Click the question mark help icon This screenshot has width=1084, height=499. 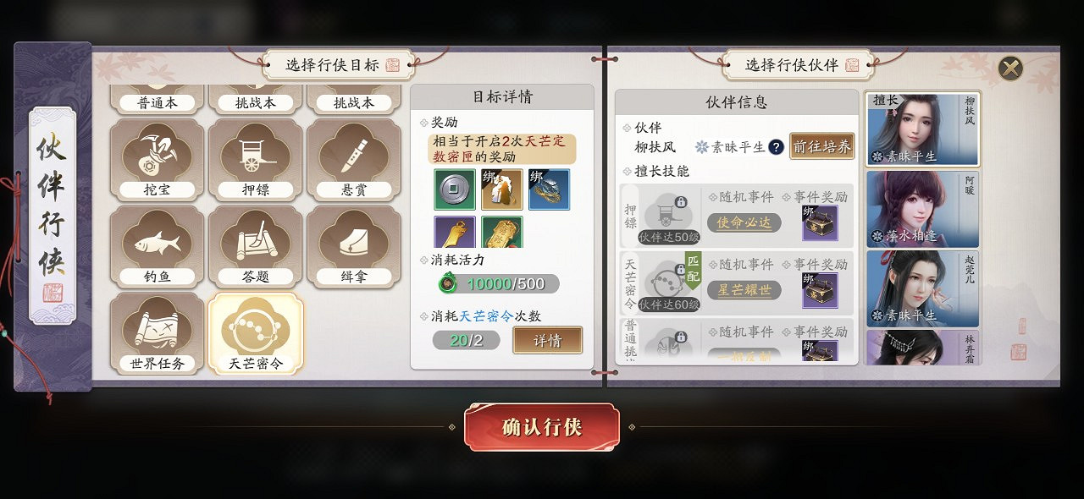coord(775,147)
